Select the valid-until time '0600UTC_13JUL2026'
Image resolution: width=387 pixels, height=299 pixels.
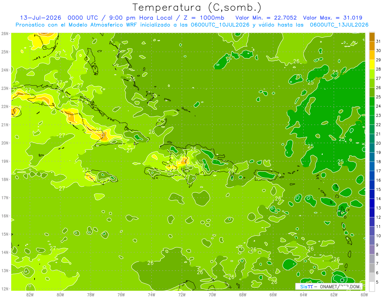(339, 25)
